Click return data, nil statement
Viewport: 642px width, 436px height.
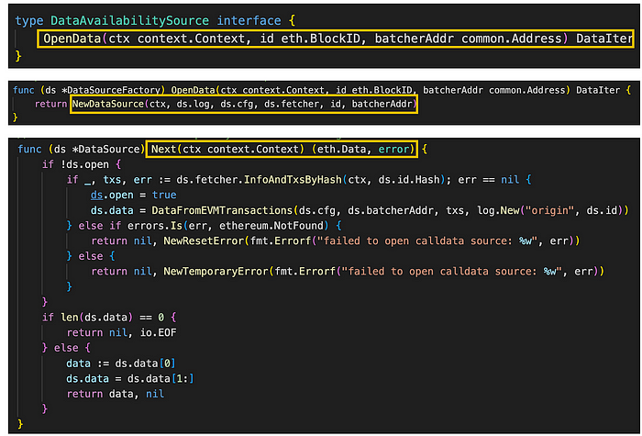pos(115,394)
